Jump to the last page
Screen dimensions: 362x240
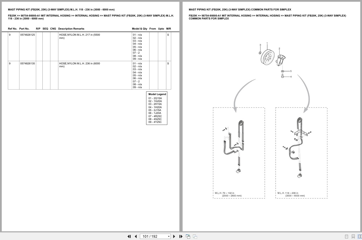click(x=181, y=236)
